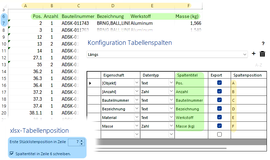270x160 pixels.
Task: Enable Export checkbox in empty last row
Action: pyautogui.click(x=219, y=134)
